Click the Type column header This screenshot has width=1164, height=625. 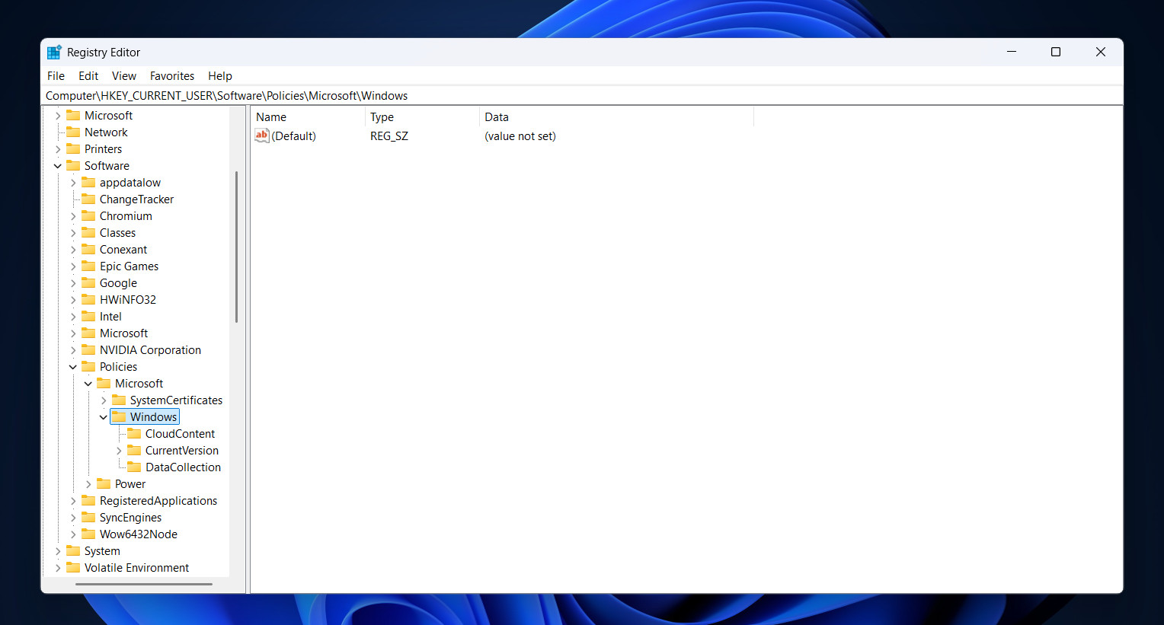point(381,116)
